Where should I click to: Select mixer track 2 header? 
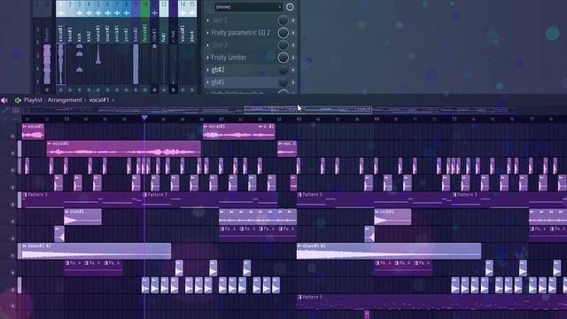(x=70, y=9)
